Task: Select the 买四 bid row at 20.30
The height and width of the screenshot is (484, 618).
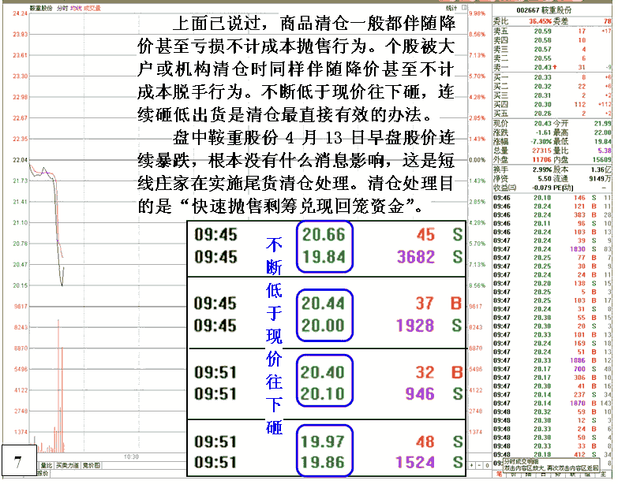Action: pyautogui.click(x=552, y=105)
